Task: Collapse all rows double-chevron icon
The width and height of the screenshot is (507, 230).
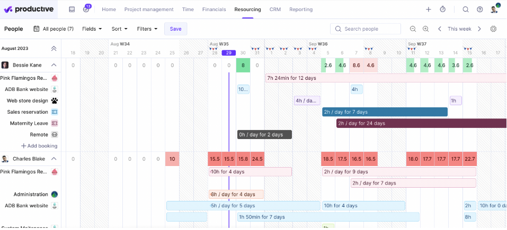Action: click(x=54, y=49)
